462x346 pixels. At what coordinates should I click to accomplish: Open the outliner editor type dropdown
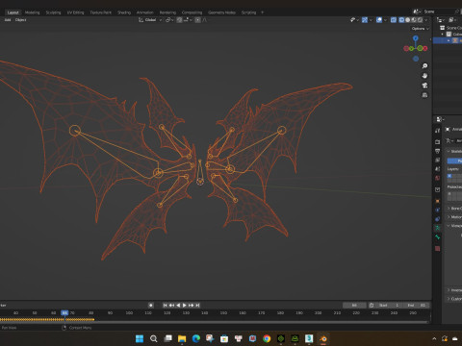pos(441,20)
